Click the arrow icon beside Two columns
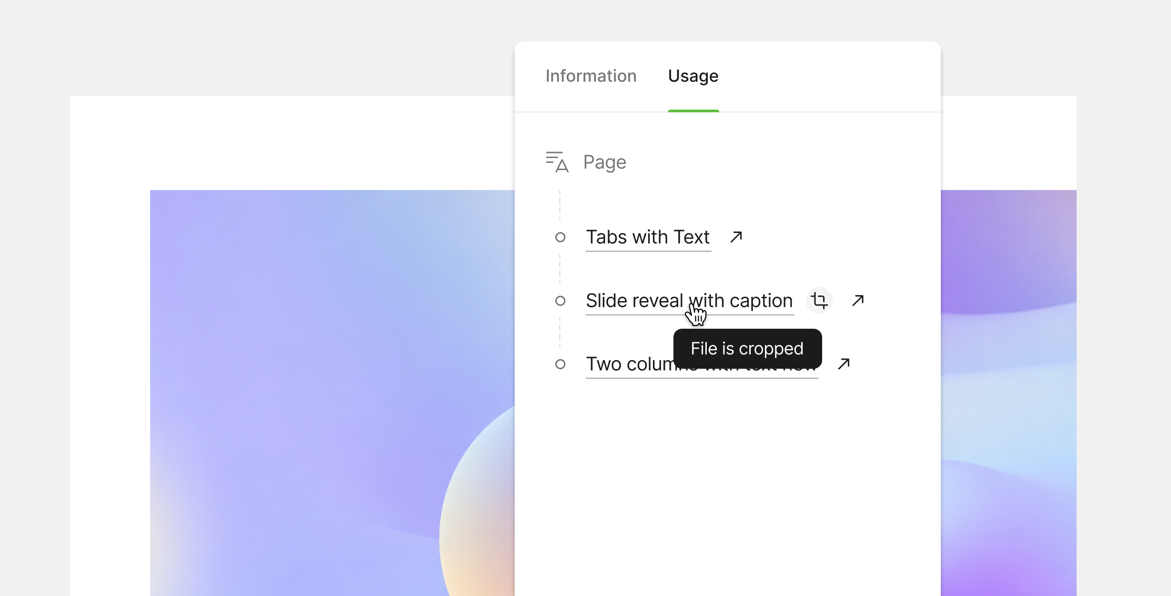 click(844, 364)
